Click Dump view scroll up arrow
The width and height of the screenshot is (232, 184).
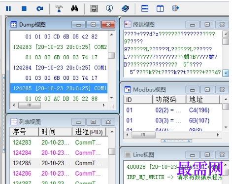pyautogui.click(x=112, y=35)
